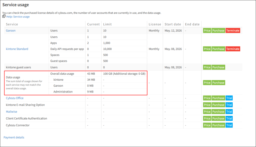Screen dimensions: 256x147
Task: Click Purchase button for kintone Standard
Action: click(218, 49)
